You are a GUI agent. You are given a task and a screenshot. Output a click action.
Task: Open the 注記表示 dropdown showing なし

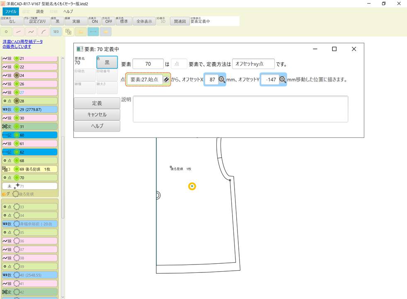pos(12,21)
